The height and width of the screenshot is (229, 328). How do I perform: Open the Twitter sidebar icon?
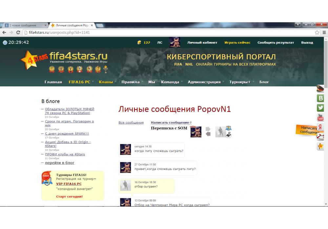tap(320, 108)
